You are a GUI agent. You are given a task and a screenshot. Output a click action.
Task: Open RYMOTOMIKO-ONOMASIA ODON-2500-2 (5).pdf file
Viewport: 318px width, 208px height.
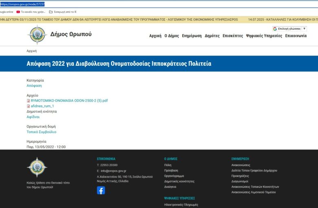69,101
